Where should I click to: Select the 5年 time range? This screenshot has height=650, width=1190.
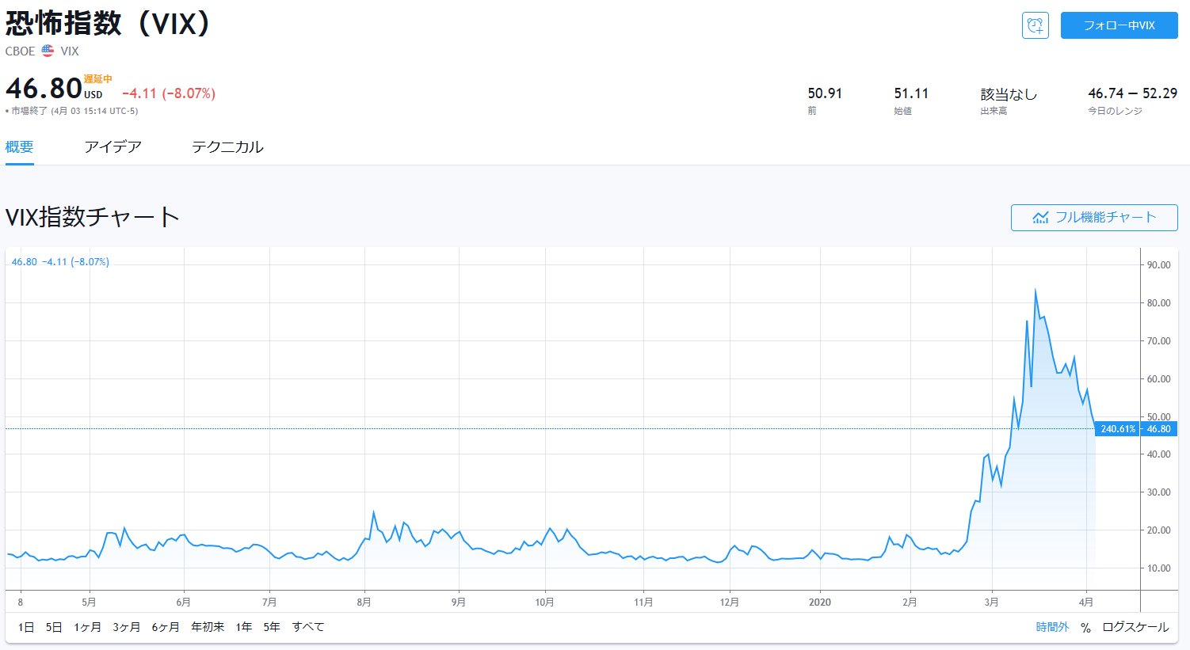tap(272, 627)
